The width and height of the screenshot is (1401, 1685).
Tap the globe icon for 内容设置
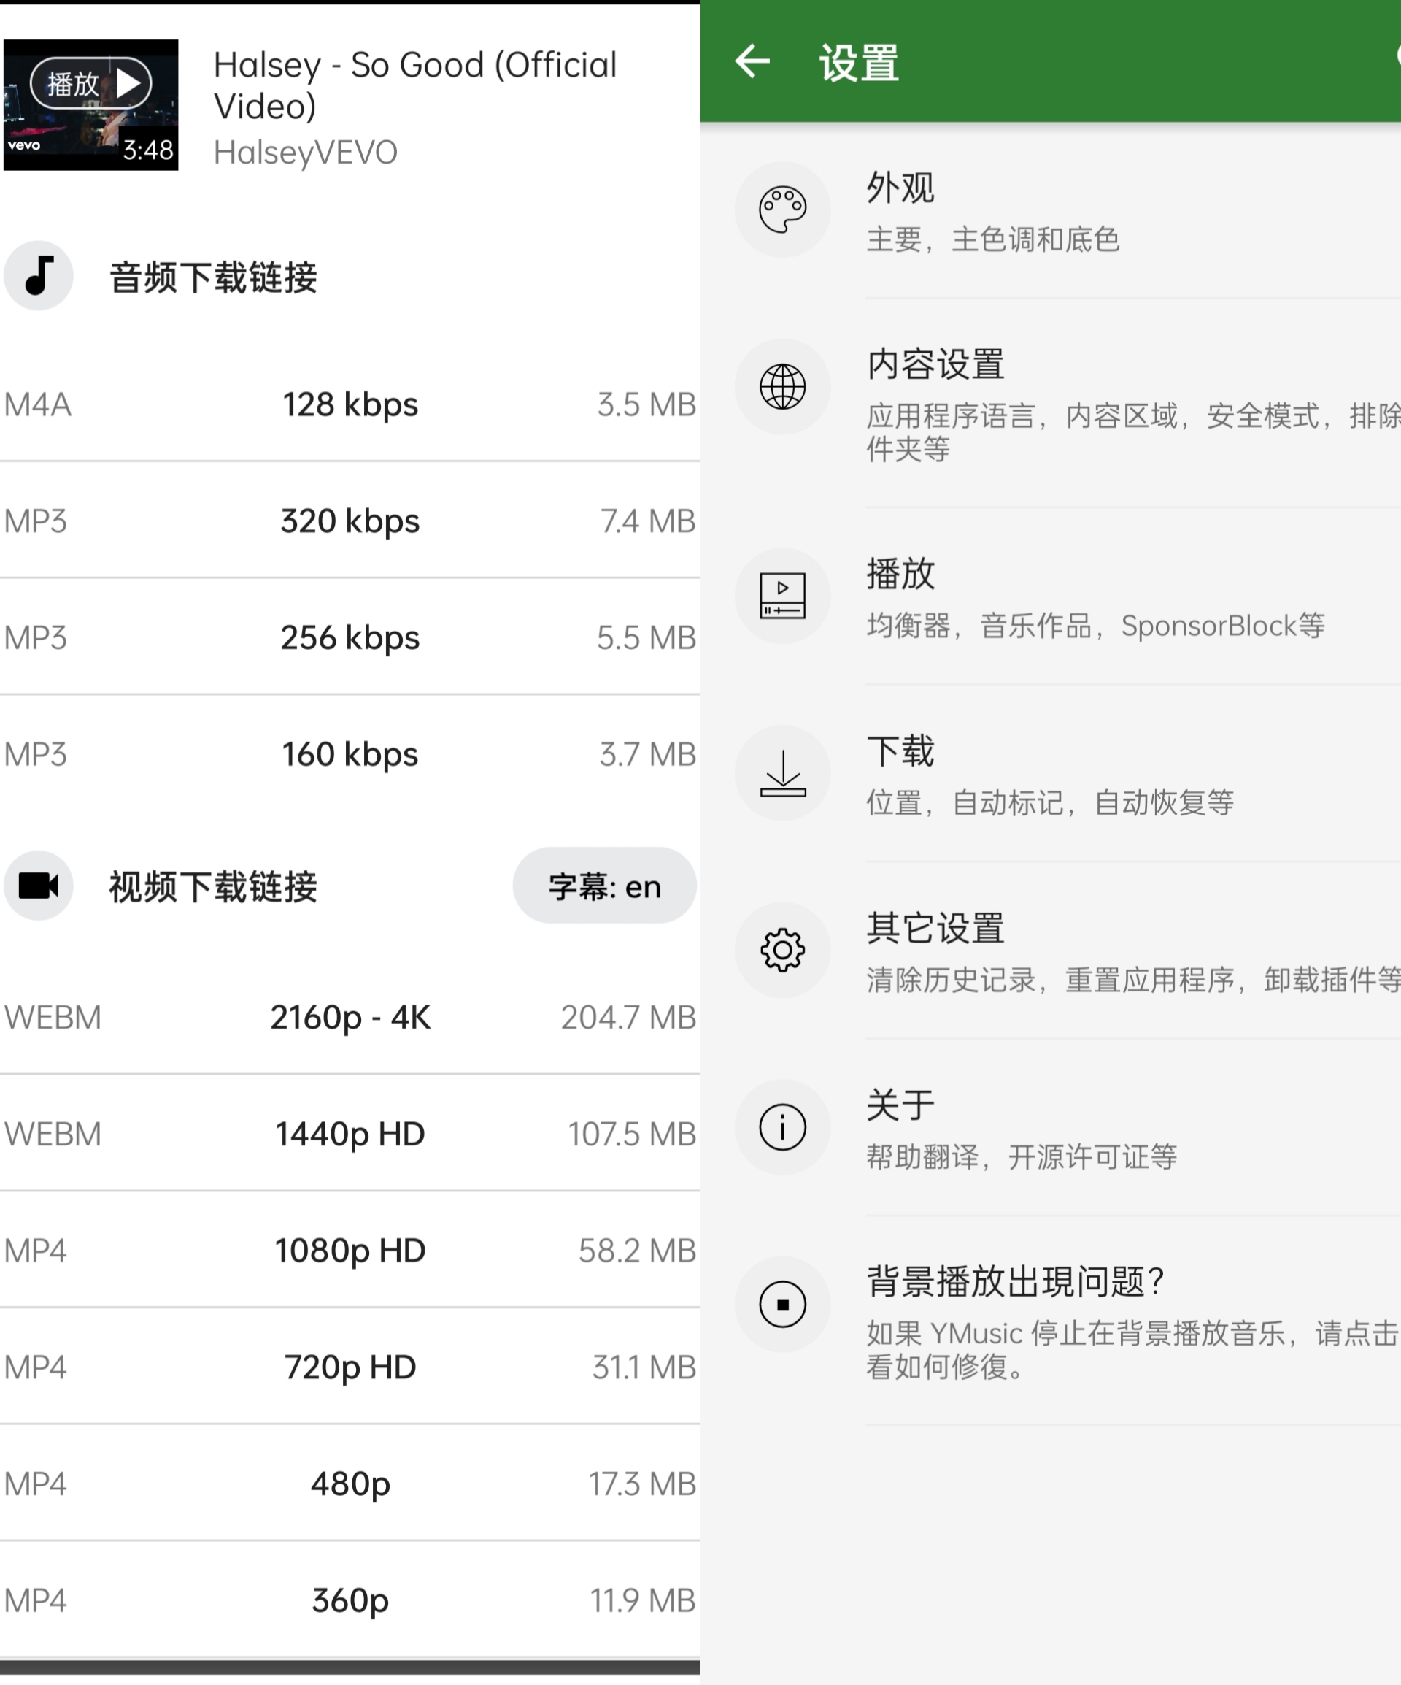(782, 387)
